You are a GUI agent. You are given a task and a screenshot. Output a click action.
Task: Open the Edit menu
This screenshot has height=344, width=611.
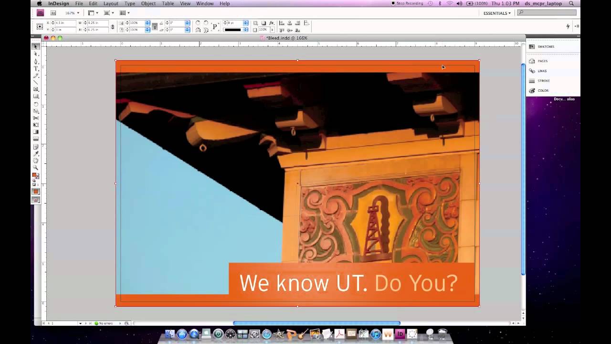click(93, 3)
